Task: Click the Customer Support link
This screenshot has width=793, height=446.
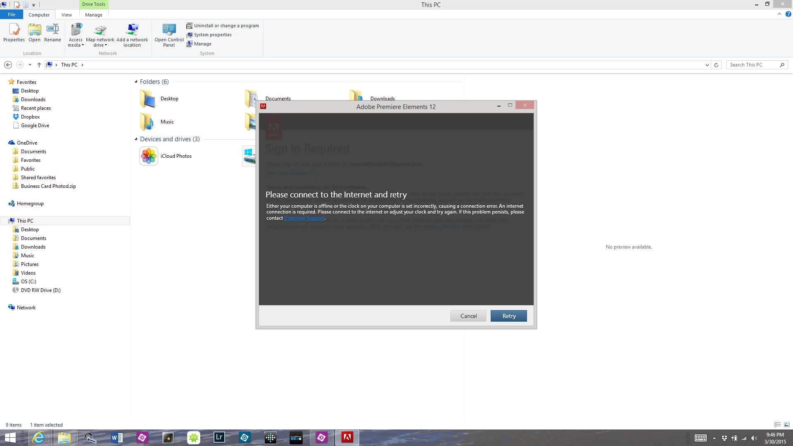Action: coord(304,218)
